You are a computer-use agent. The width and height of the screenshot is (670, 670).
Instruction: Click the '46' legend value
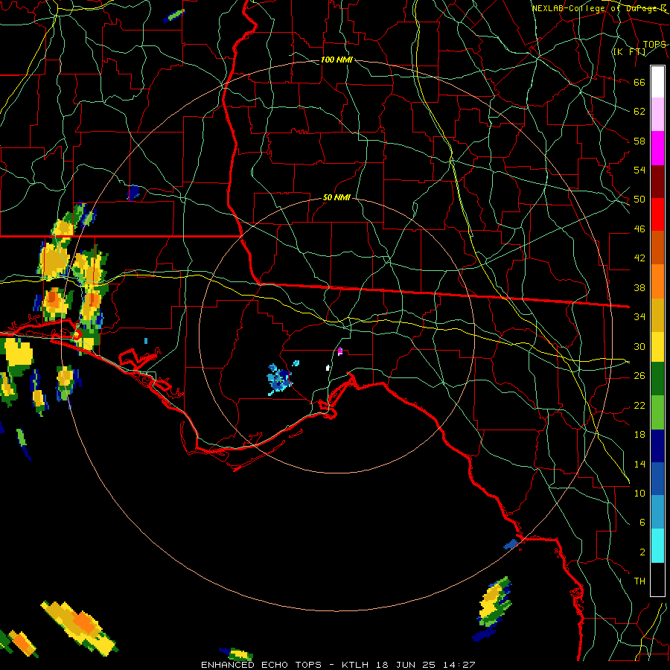tap(639, 229)
